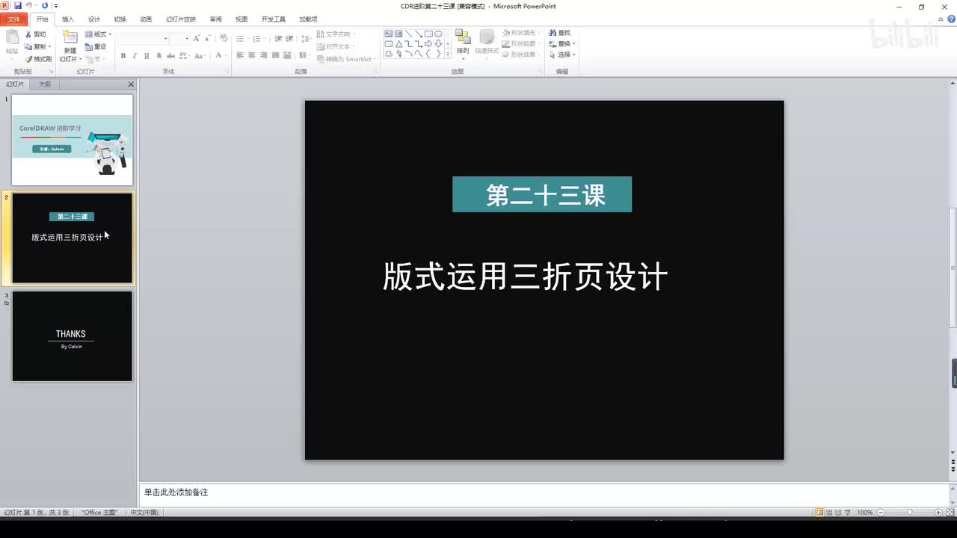This screenshot has width=957, height=538.
Task: Choose the right arrow shape in gallery
Action: (x=428, y=43)
